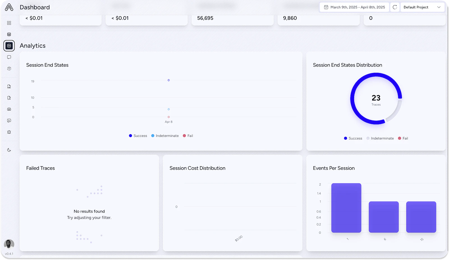Click the calendar icon in date range
The image size is (449, 260).
(326, 7)
